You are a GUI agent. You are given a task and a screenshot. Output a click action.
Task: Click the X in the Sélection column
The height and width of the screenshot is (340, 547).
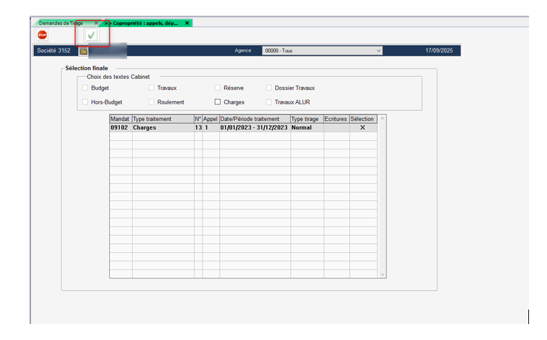(x=362, y=128)
